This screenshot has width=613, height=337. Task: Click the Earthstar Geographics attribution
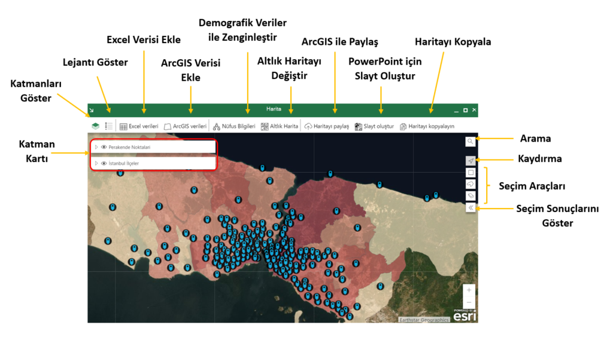pyautogui.click(x=424, y=320)
